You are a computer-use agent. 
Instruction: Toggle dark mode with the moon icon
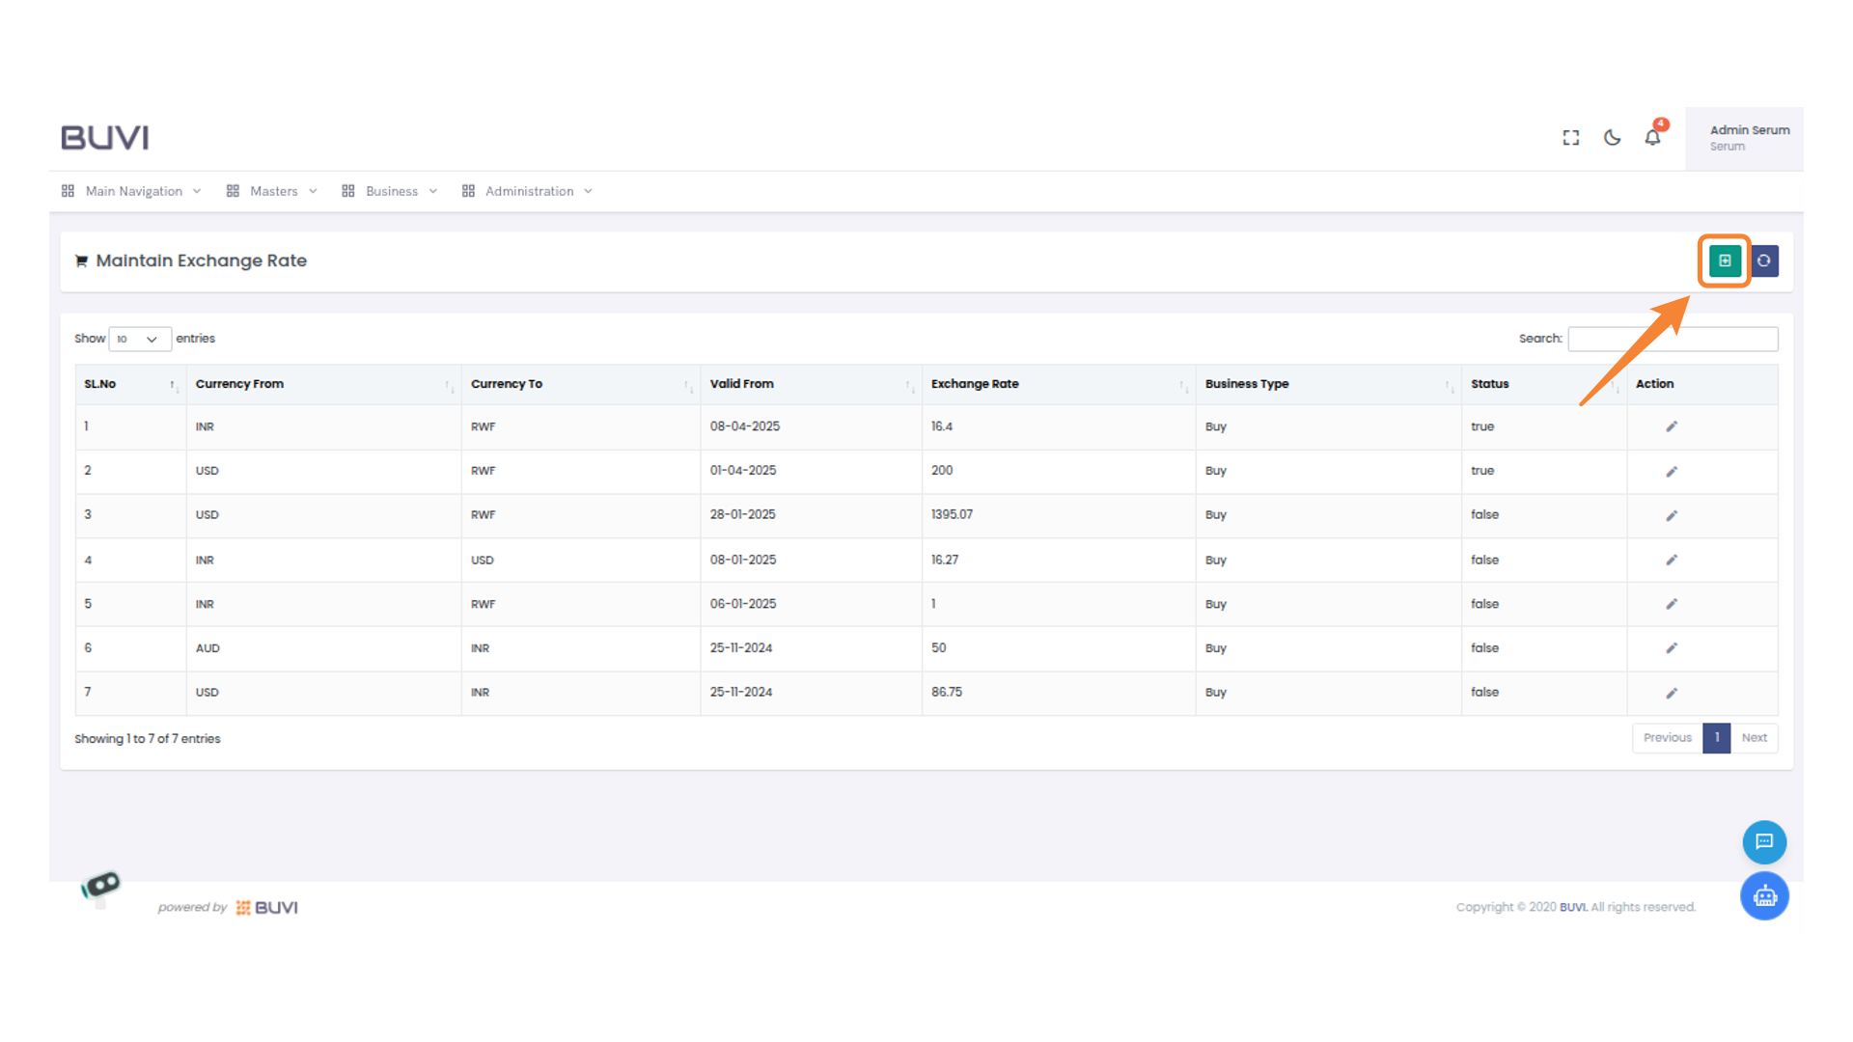(x=1612, y=137)
